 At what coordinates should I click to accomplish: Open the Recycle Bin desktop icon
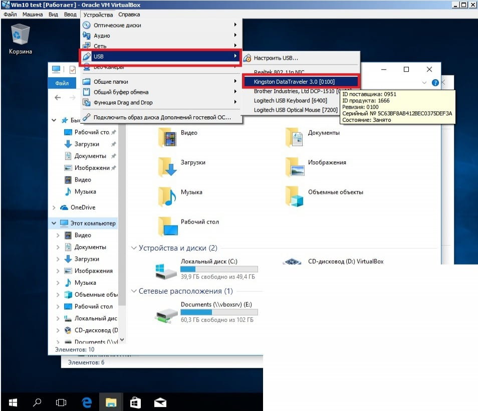20,38
